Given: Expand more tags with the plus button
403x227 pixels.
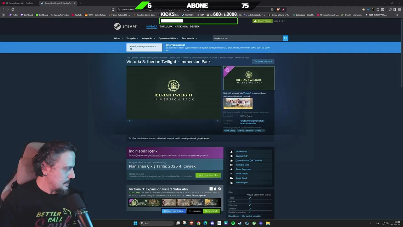Looking at the screenshot, I should pos(264,131).
